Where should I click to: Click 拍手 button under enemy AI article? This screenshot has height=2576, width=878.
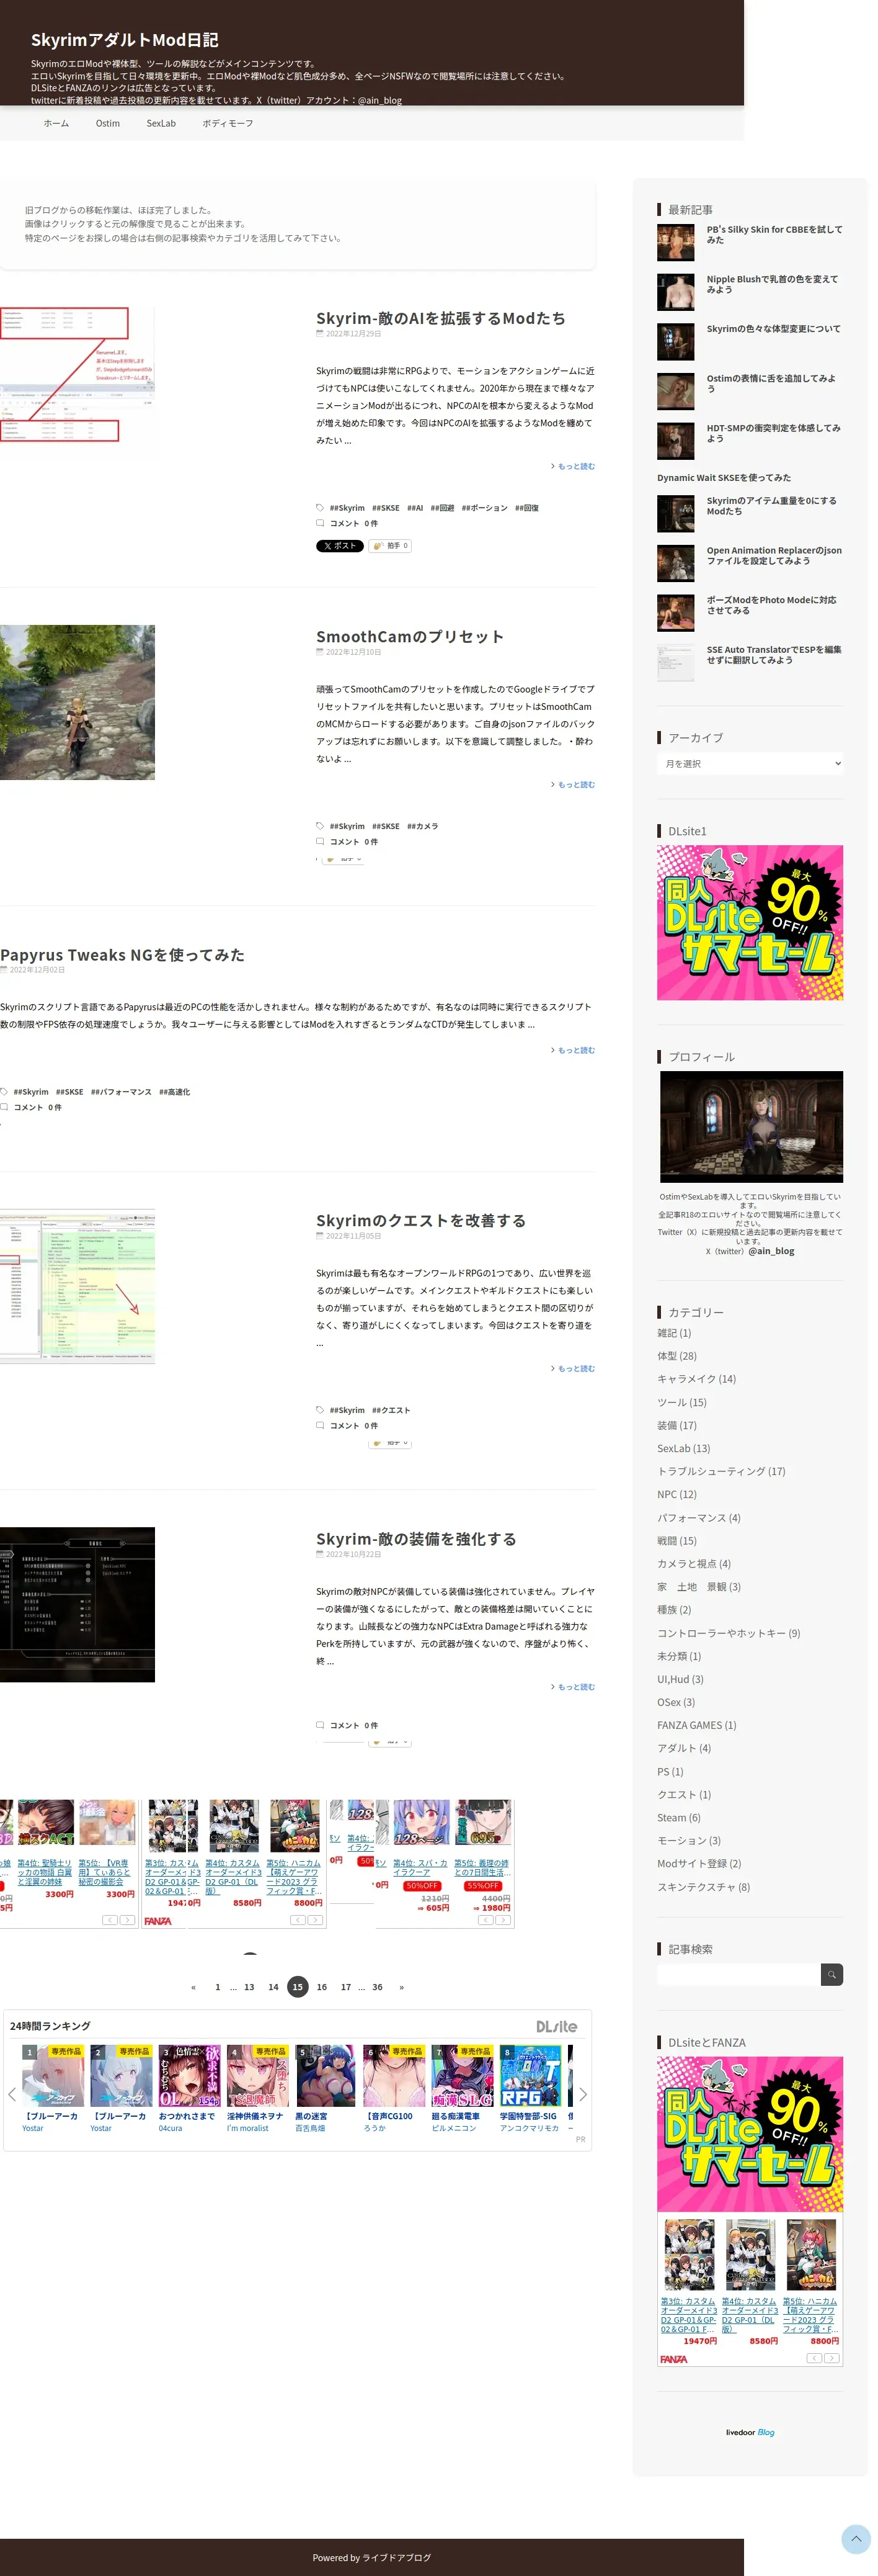389,546
